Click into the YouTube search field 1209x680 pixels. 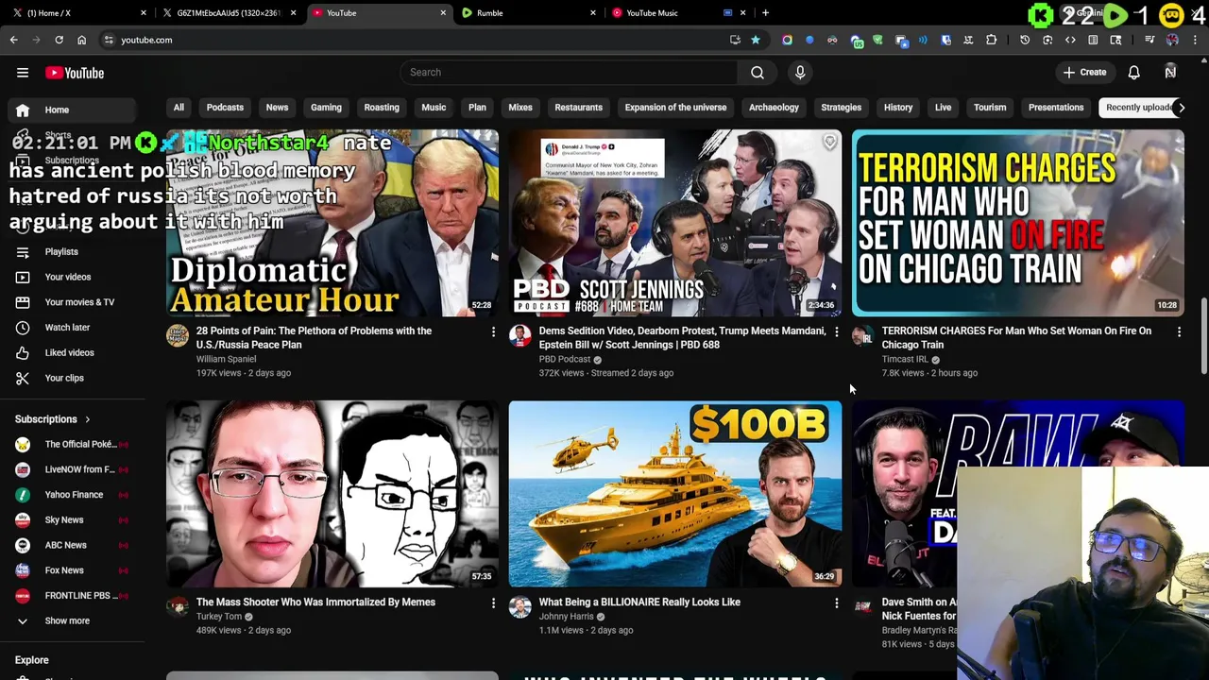point(570,72)
